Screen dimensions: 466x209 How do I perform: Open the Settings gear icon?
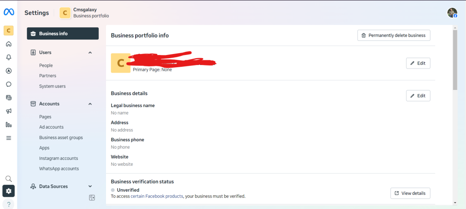[9, 191]
